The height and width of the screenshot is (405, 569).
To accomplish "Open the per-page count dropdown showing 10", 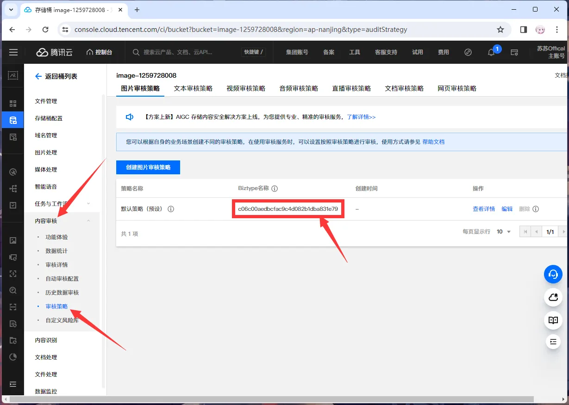I will tap(504, 232).
